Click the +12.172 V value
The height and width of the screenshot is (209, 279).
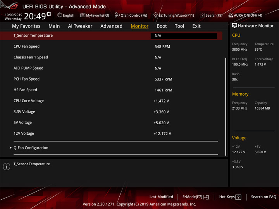[x=162, y=134]
